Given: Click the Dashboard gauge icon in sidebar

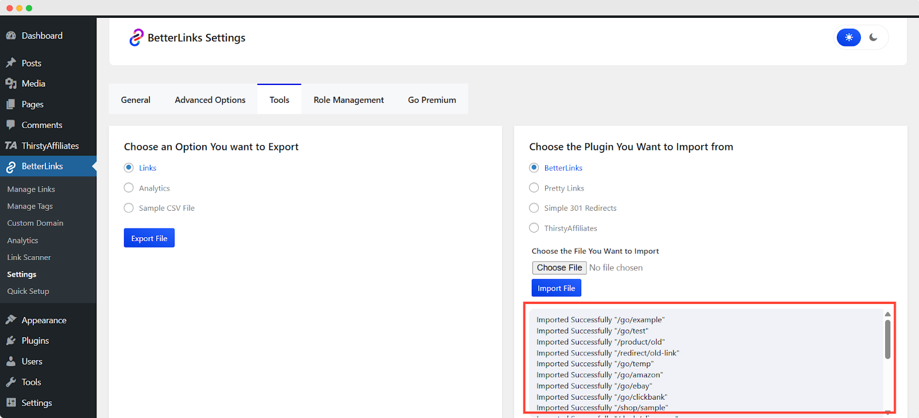Looking at the screenshot, I should (x=11, y=36).
